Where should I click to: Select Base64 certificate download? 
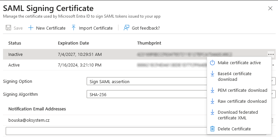239,76
